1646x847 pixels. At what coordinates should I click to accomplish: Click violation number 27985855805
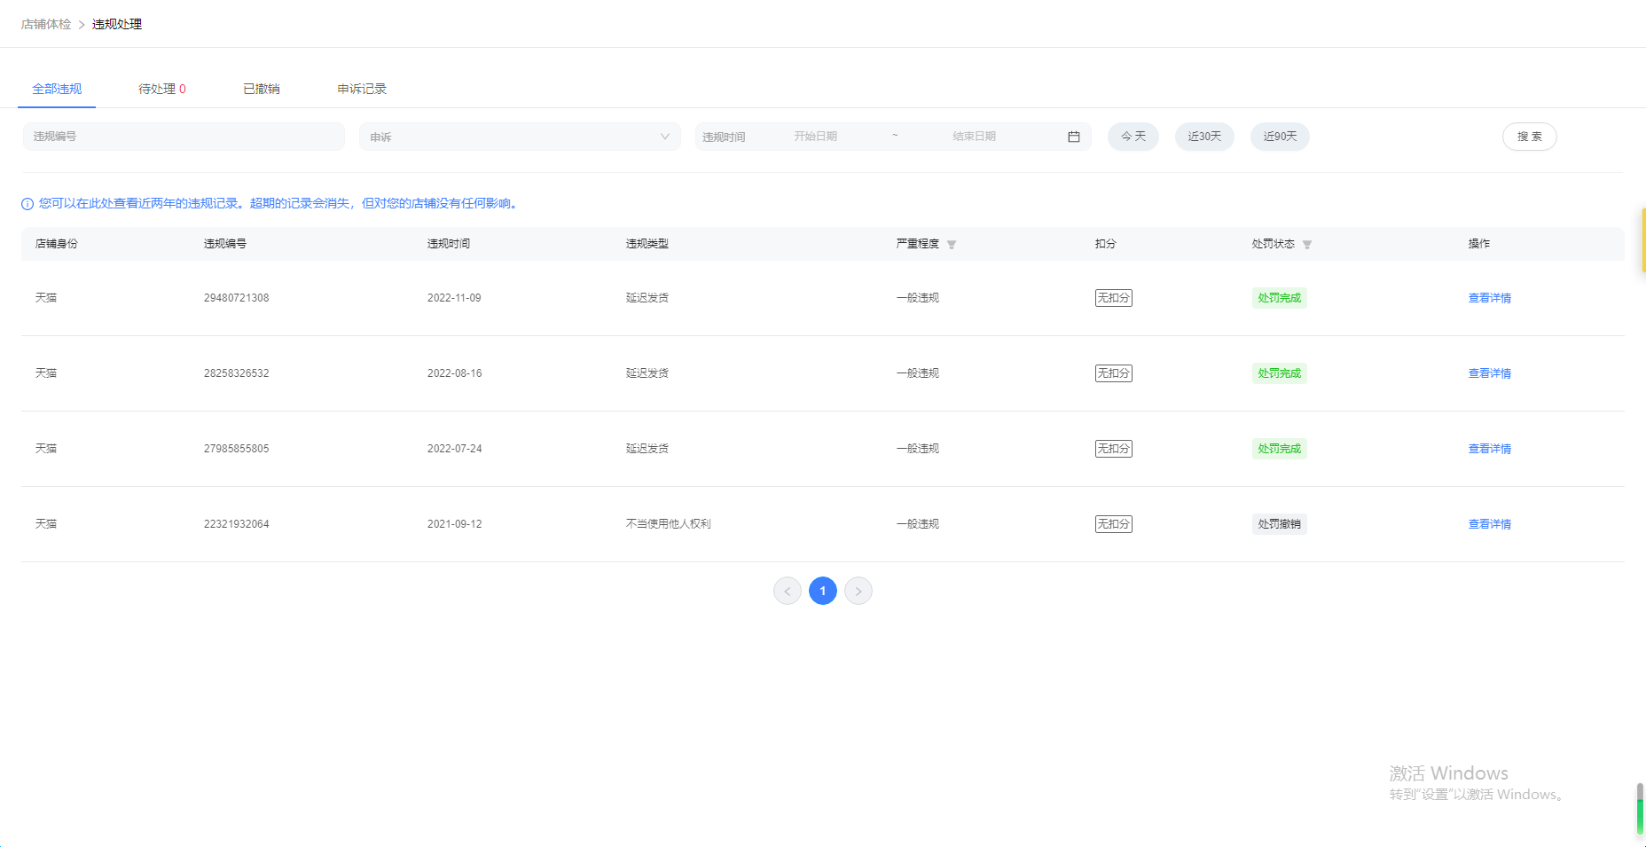236,449
